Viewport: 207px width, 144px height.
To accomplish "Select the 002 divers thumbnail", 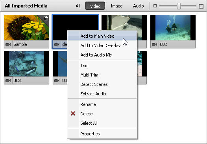I will (173, 27).
